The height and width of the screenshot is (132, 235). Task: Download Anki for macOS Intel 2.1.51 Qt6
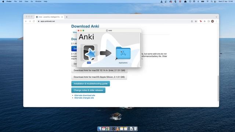point(100,70)
